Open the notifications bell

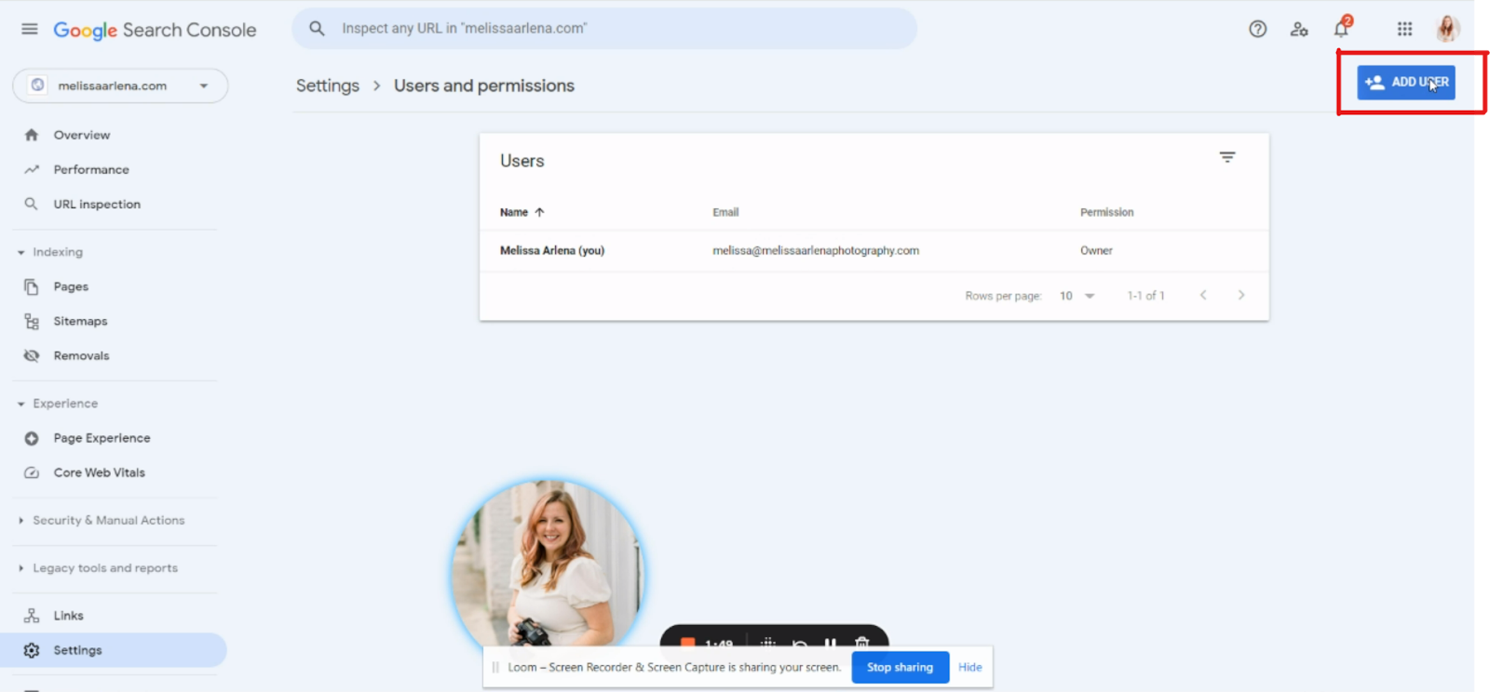click(x=1341, y=28)
